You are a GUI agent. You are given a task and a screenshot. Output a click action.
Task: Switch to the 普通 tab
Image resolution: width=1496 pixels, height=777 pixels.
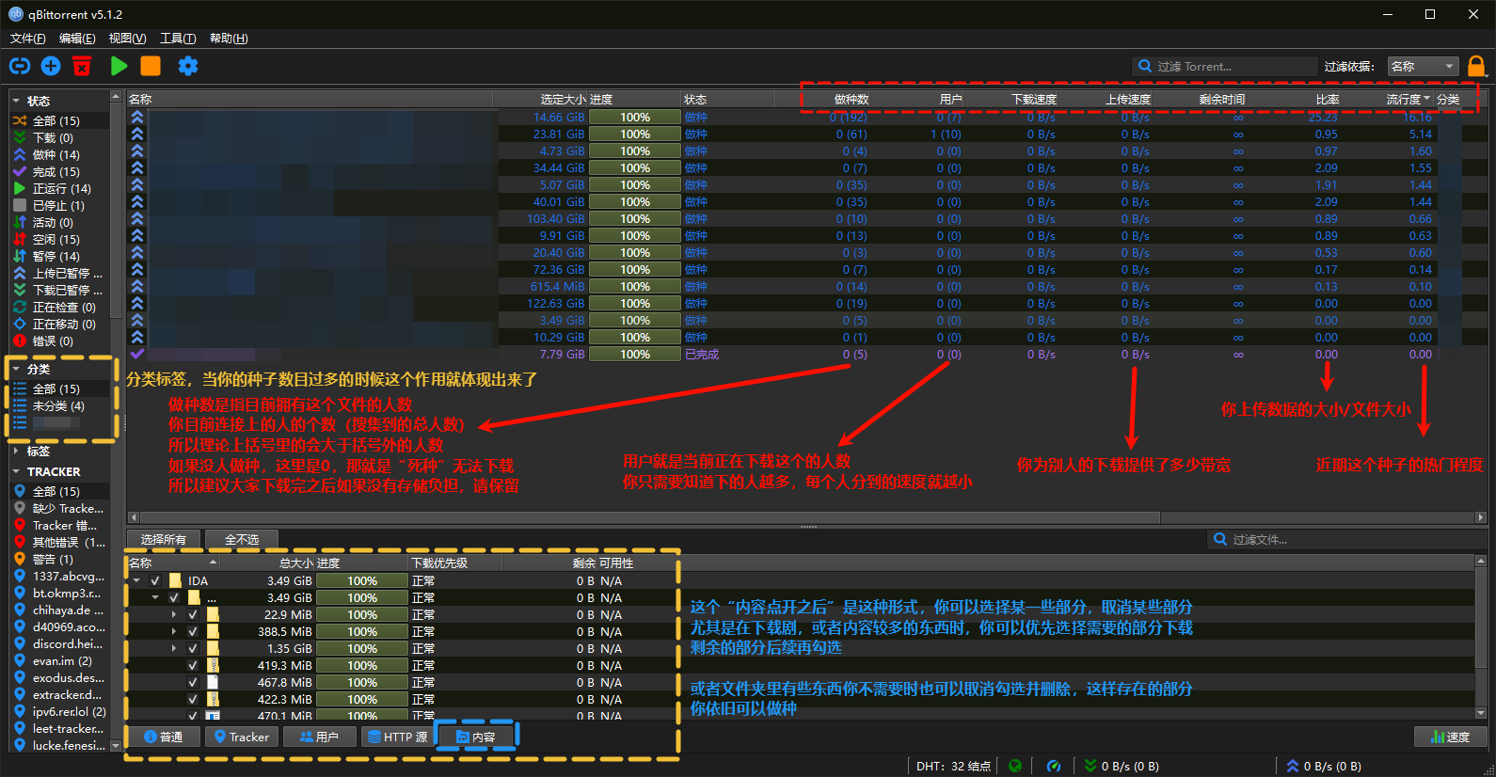click(163, 737)
